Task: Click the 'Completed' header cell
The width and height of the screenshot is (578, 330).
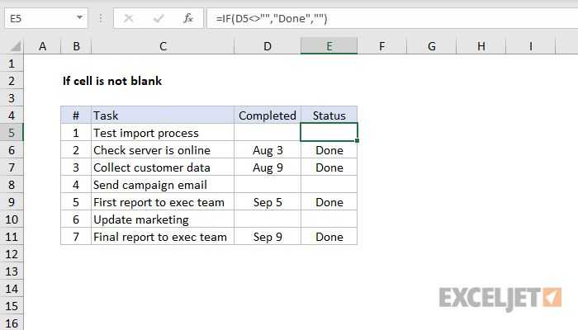Action: click(268, 115)
